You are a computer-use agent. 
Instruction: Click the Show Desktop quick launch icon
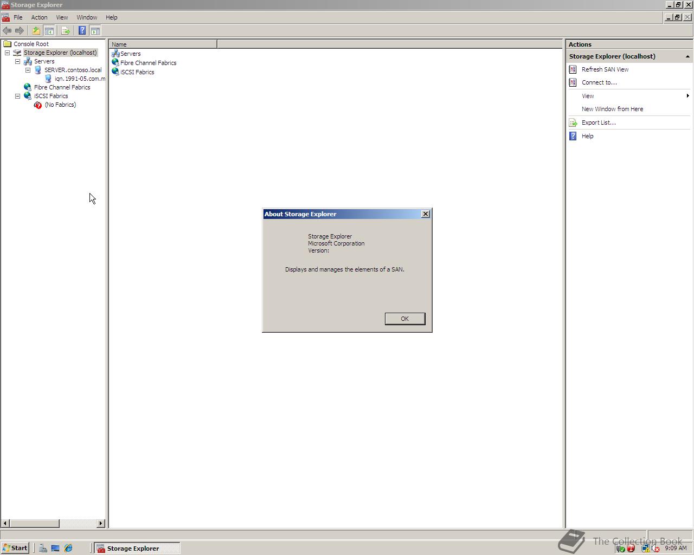[x=55, y=548]
